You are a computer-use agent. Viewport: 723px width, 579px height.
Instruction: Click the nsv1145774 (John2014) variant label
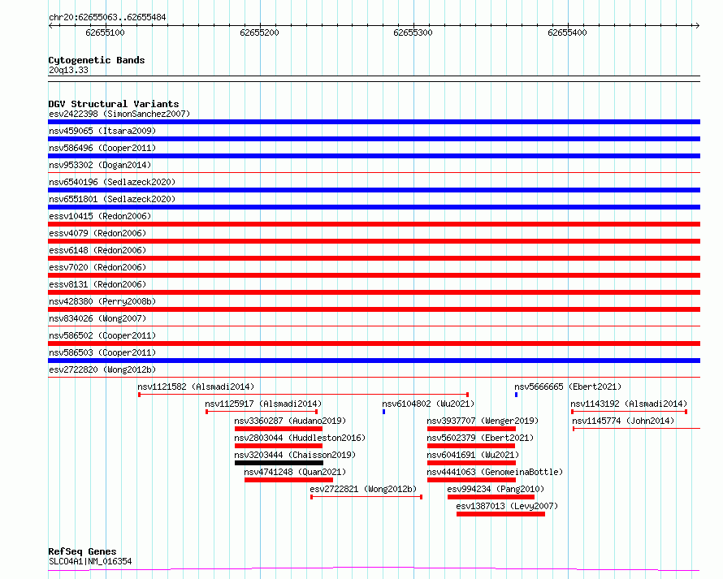tap(623, 421)
